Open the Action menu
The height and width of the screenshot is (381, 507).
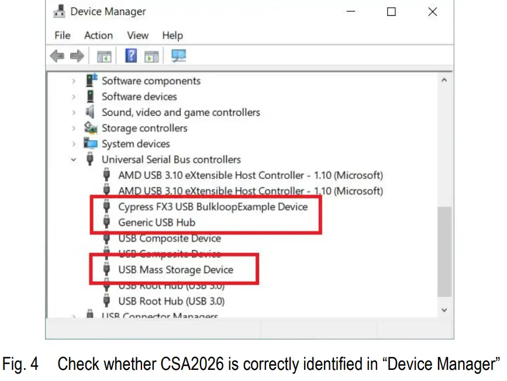(98, 35)
